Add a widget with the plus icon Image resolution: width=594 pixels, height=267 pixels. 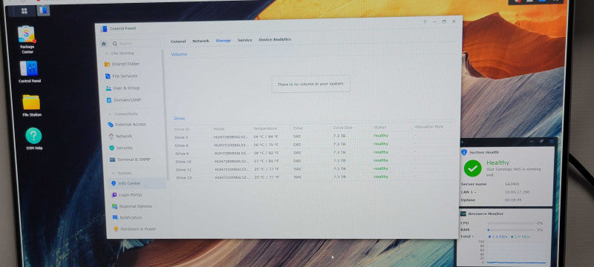pyautogui.click(x=462, y=142)
